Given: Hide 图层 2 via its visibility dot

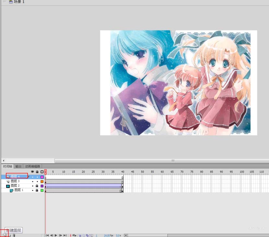Looking at the screenshot, I should click(x=32, y=186).
